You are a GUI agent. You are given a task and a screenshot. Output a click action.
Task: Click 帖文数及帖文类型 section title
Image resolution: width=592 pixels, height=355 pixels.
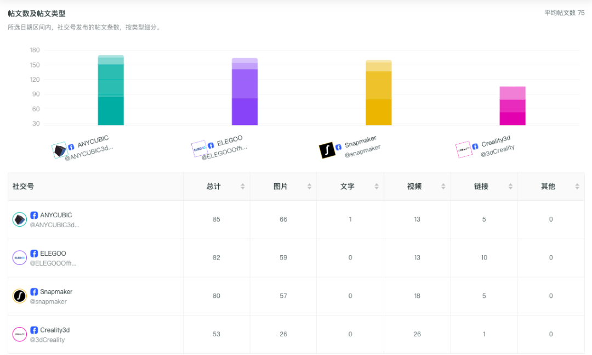tap(37, 14)
